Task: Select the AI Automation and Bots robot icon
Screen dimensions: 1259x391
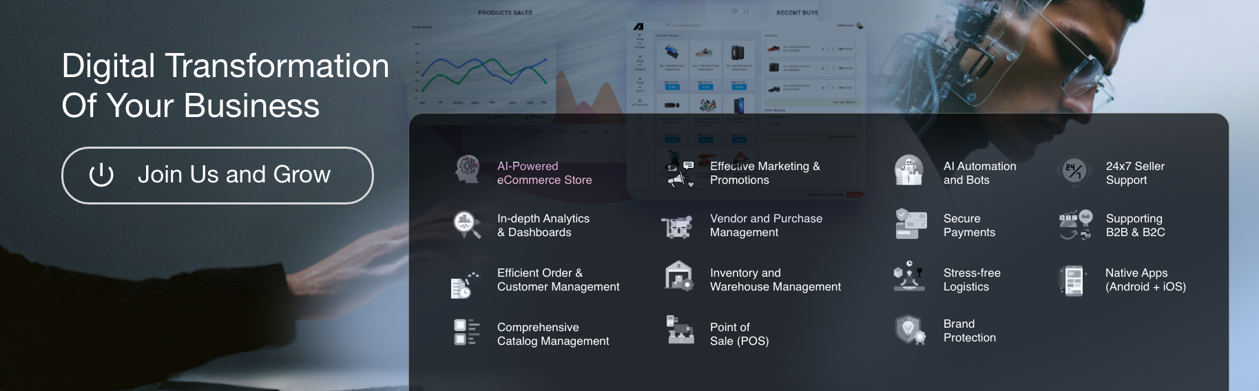Action: [908, 170]
